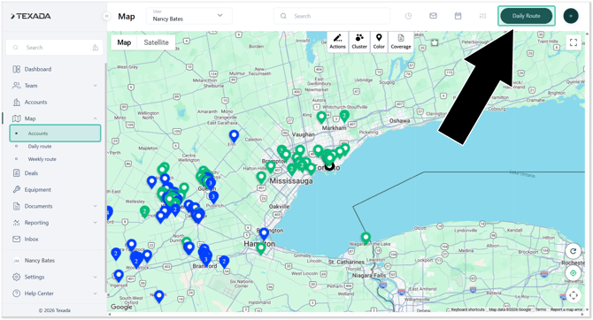Switch to Satellite map view
This screenshot has height=320, width=593.
coord(156,42)
